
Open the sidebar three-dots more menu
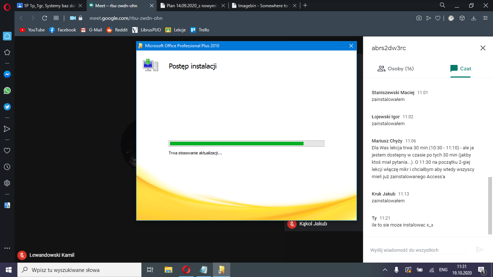pyautogui.click(x=7, y=248)
